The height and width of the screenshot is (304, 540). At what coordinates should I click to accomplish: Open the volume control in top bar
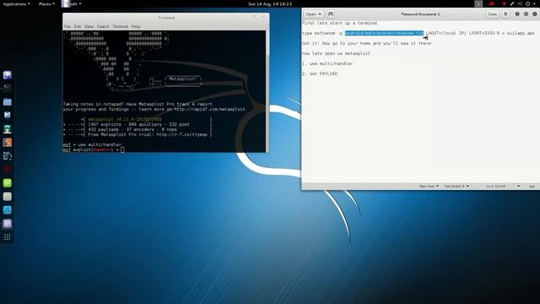tap(520, 3)
